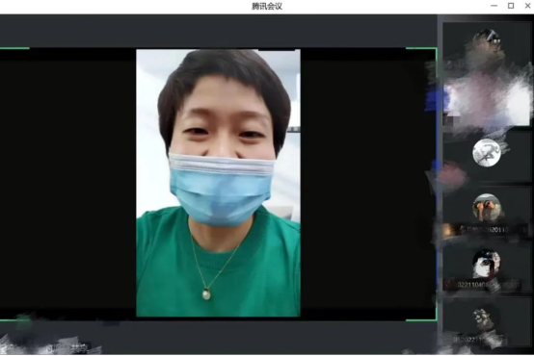
Task: Select the participant avatar labeled 0221104
Action: coord(487,263)
